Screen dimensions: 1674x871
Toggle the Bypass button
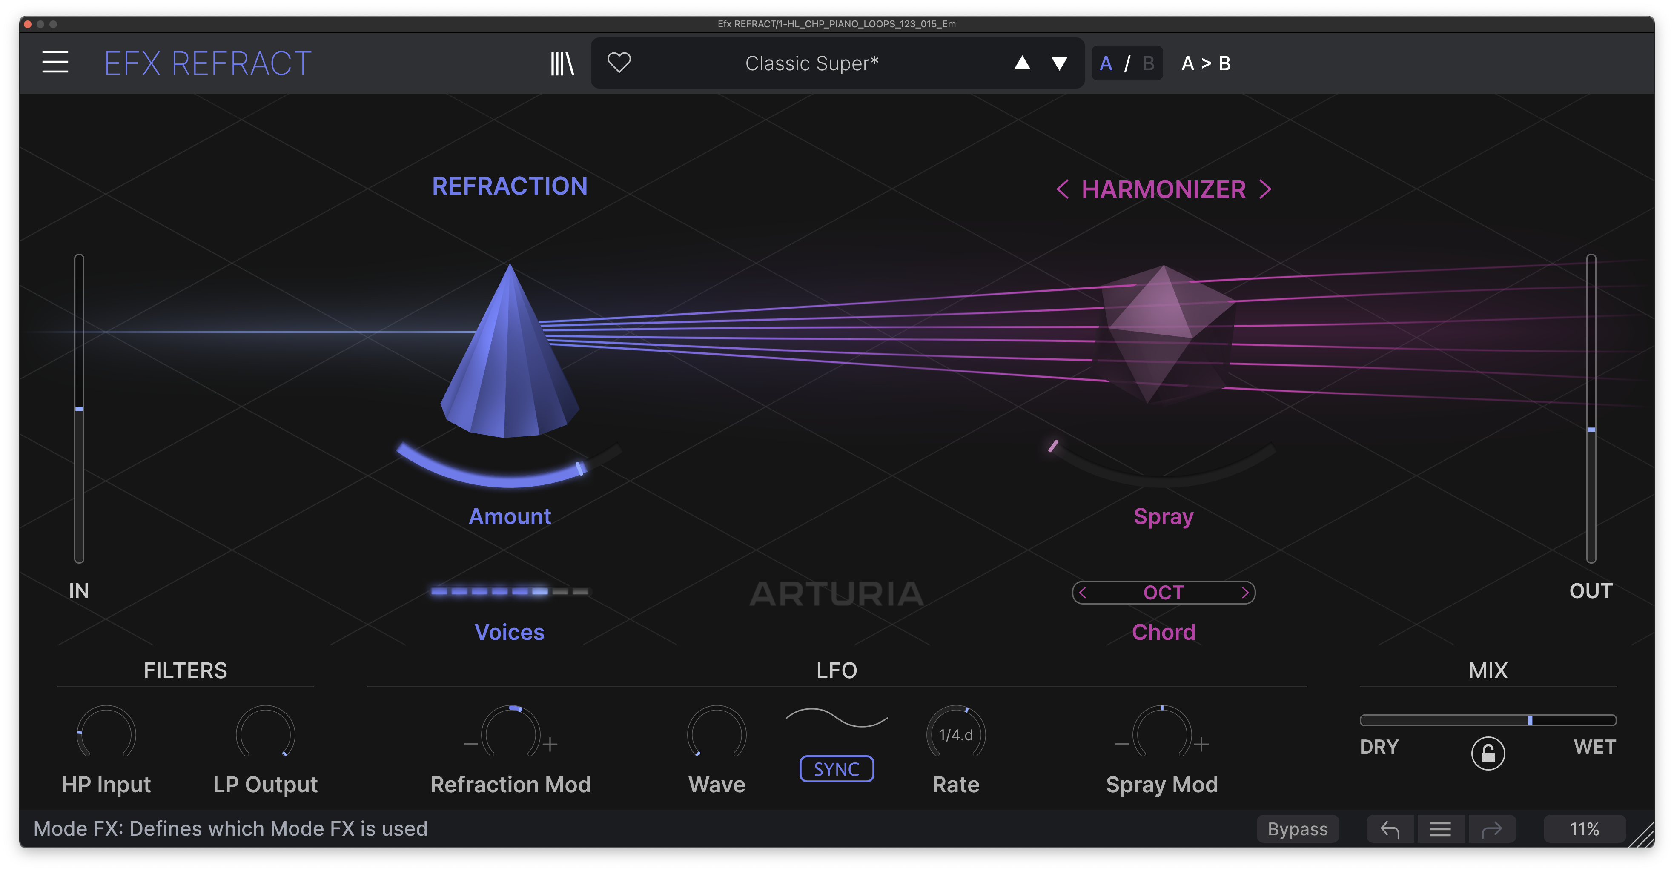click(x=1297, y=829)
